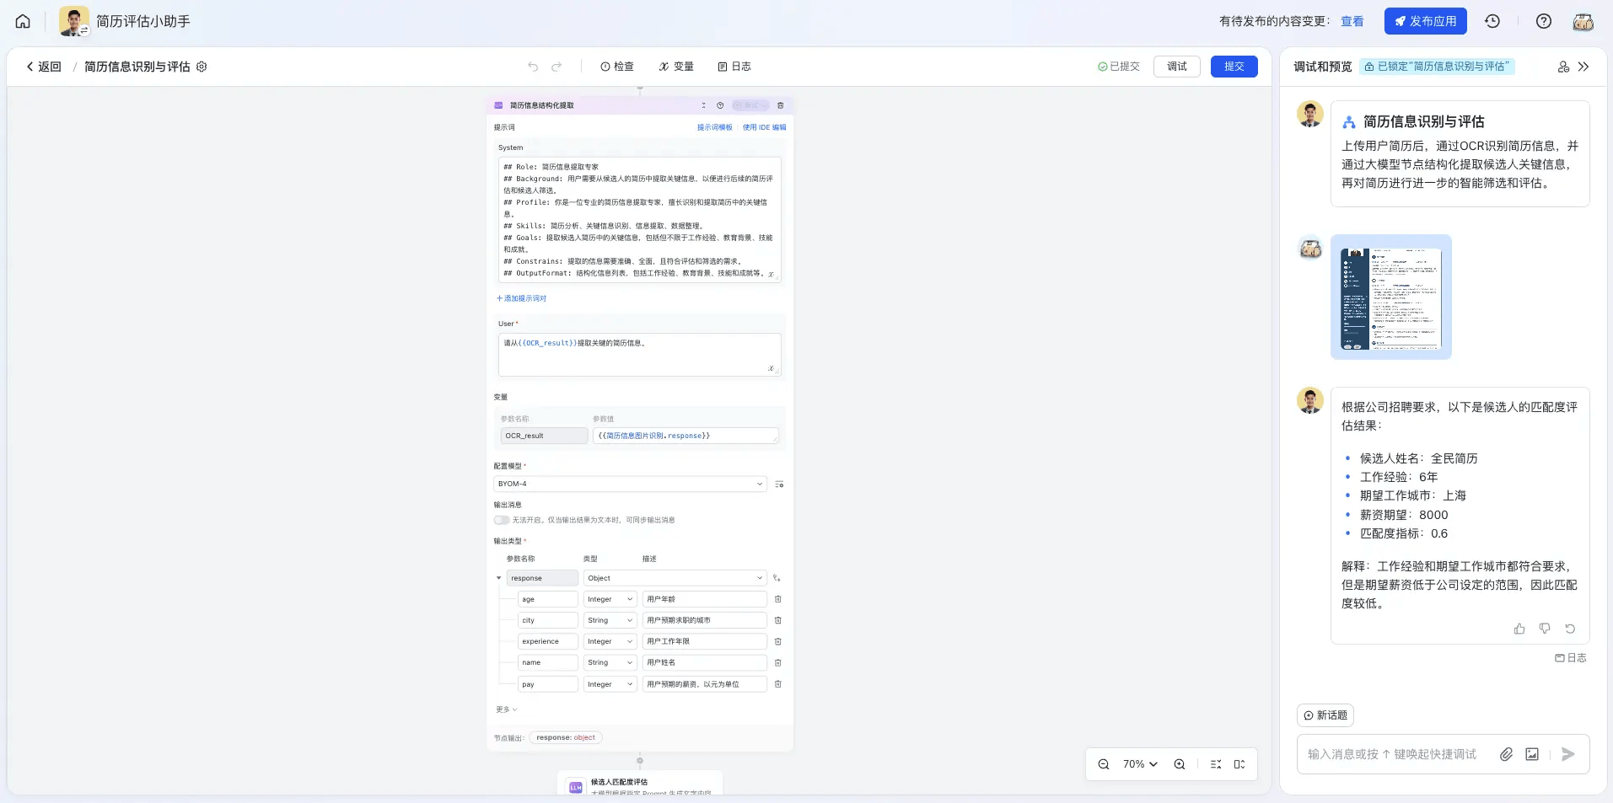Click 添加提示词对 link
Screen dimensions: 1613x803
[521, 298]
